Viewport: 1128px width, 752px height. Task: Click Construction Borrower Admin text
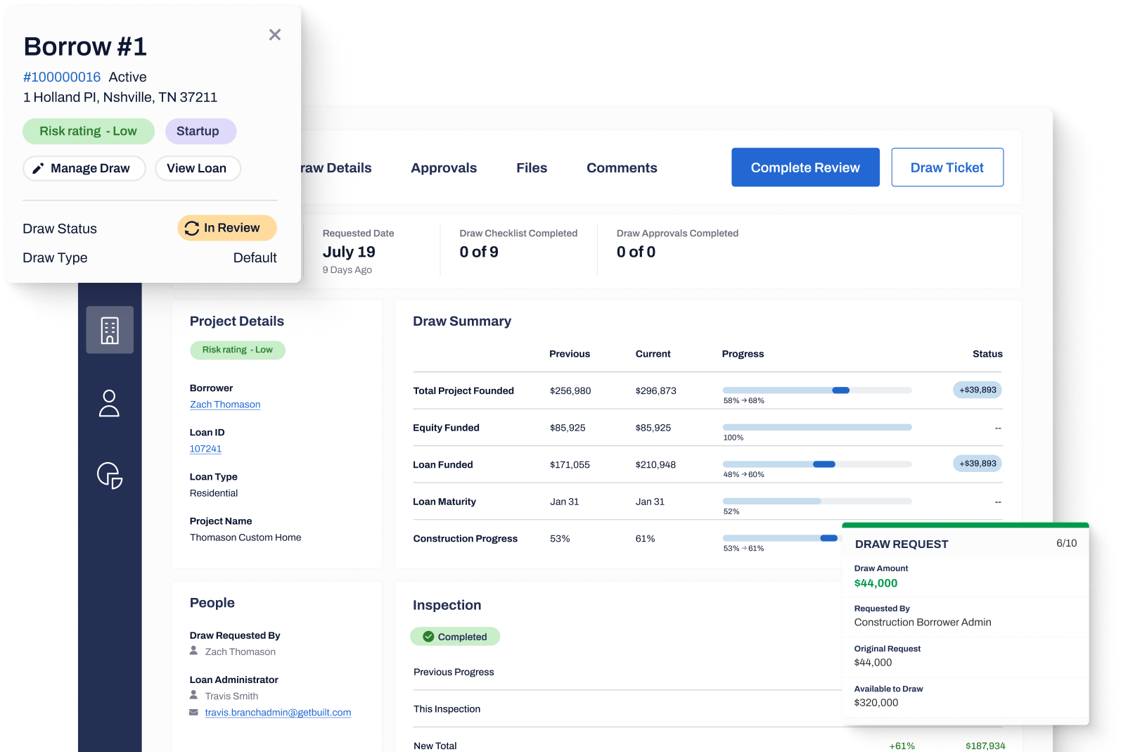point(923,623)
